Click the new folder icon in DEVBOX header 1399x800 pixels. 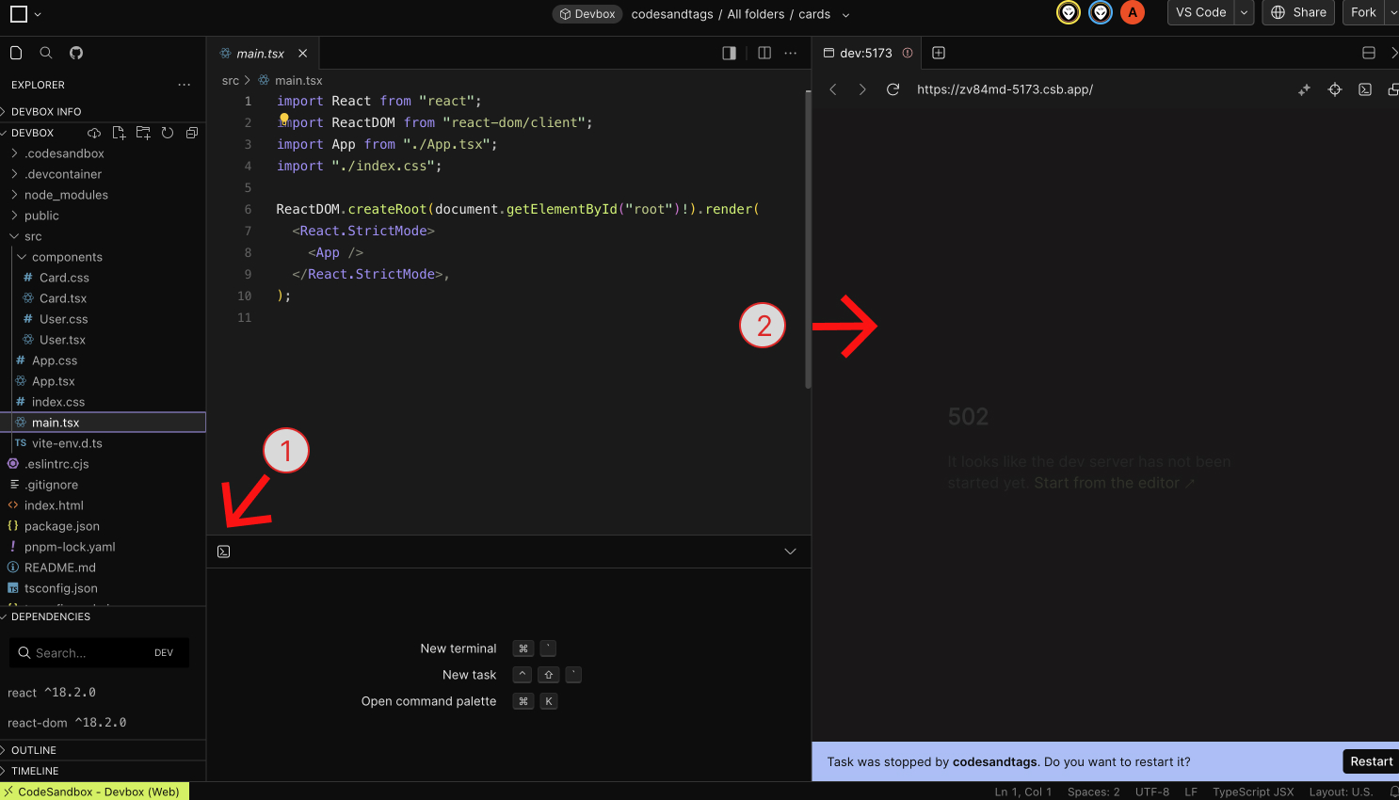143,133
